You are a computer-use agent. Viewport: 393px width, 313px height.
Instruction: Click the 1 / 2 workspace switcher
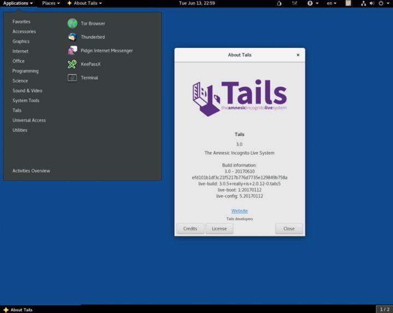[384, 309]
